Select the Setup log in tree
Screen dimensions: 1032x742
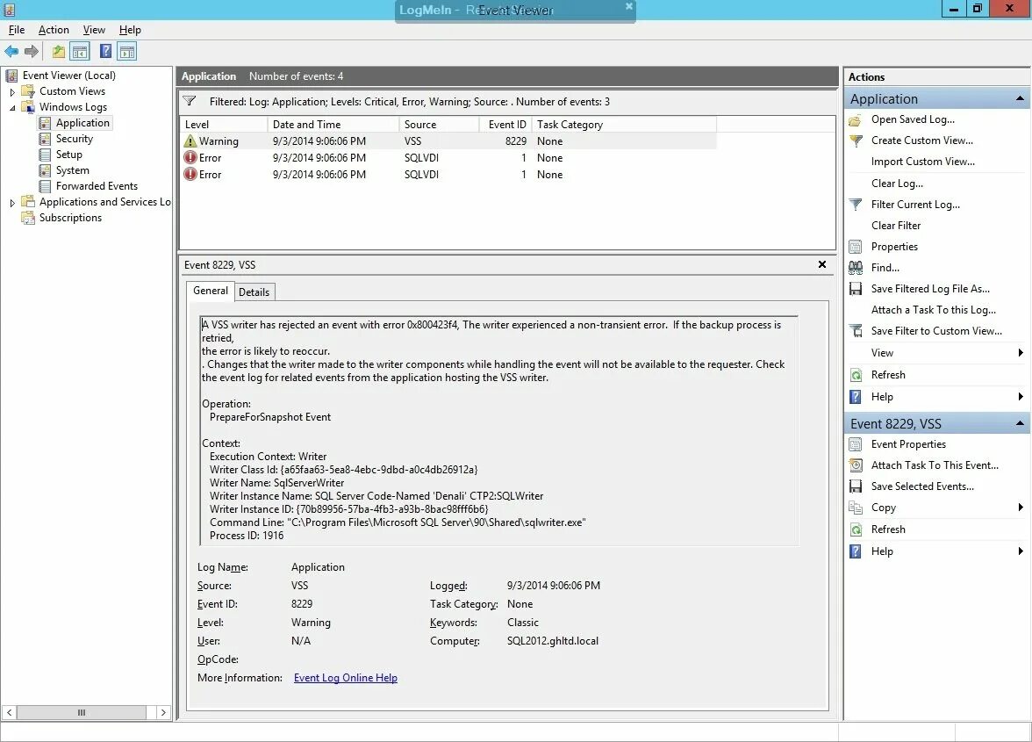[x=69, y=155]
